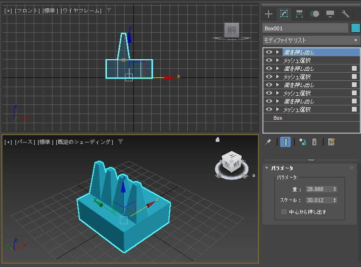Click the 量 value field 28.888
The height and width of the screenshot is (267, 361).
pyautogui.click(x=319, y=189)
